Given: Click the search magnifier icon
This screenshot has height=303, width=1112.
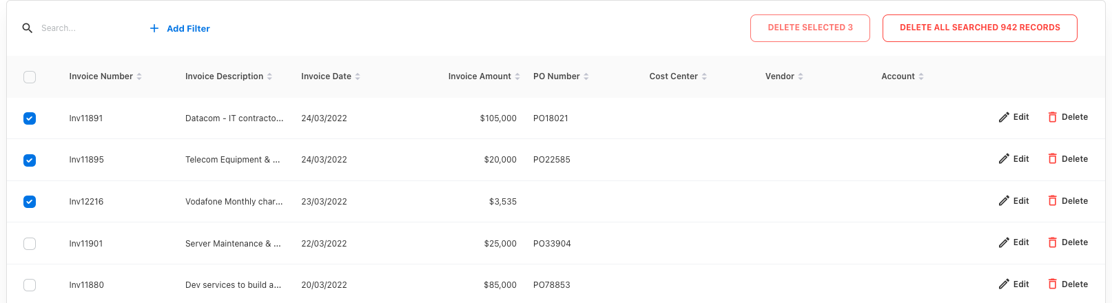Looking at the screenshot, I should tap(28, 28).
